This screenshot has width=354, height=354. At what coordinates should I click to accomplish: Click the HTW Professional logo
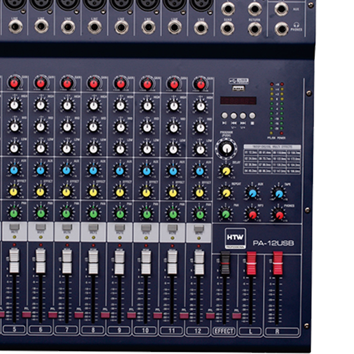235,238
